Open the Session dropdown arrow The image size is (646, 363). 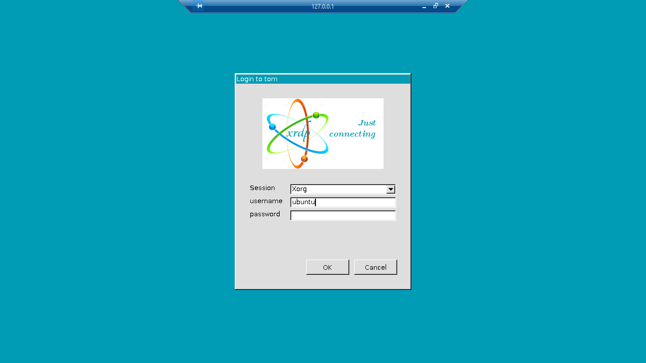[x=391, y=189]
